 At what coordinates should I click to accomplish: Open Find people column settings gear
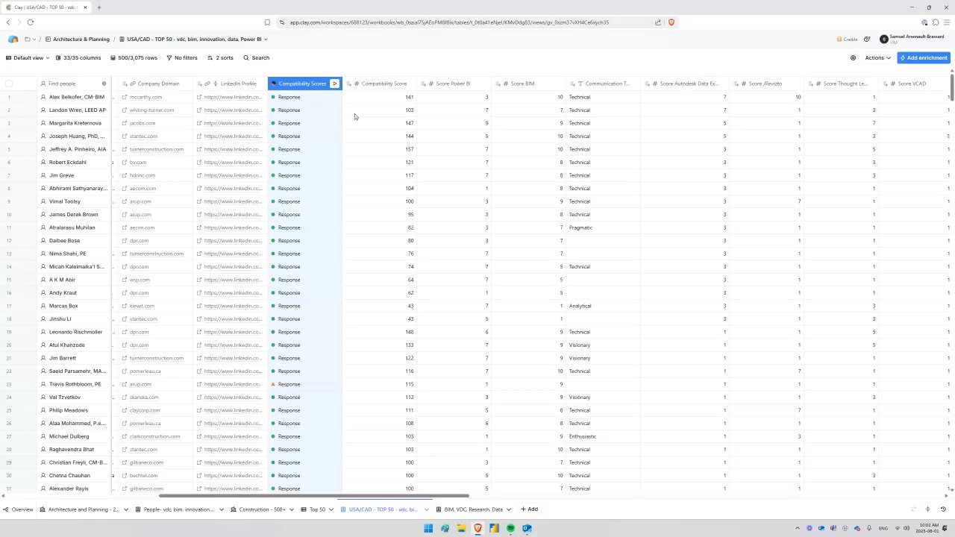[104, 84]
